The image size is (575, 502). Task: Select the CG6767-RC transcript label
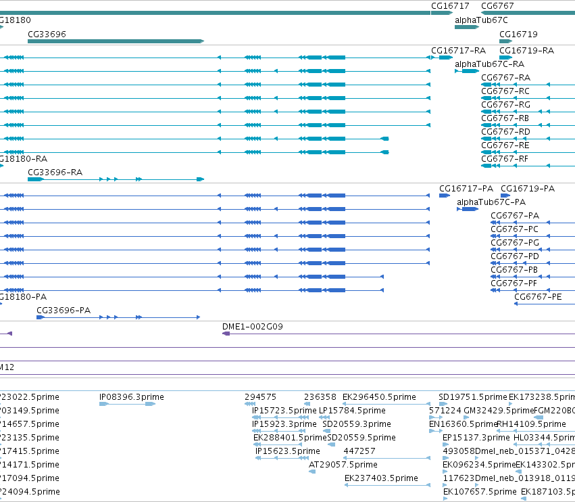tap(505, 91)
